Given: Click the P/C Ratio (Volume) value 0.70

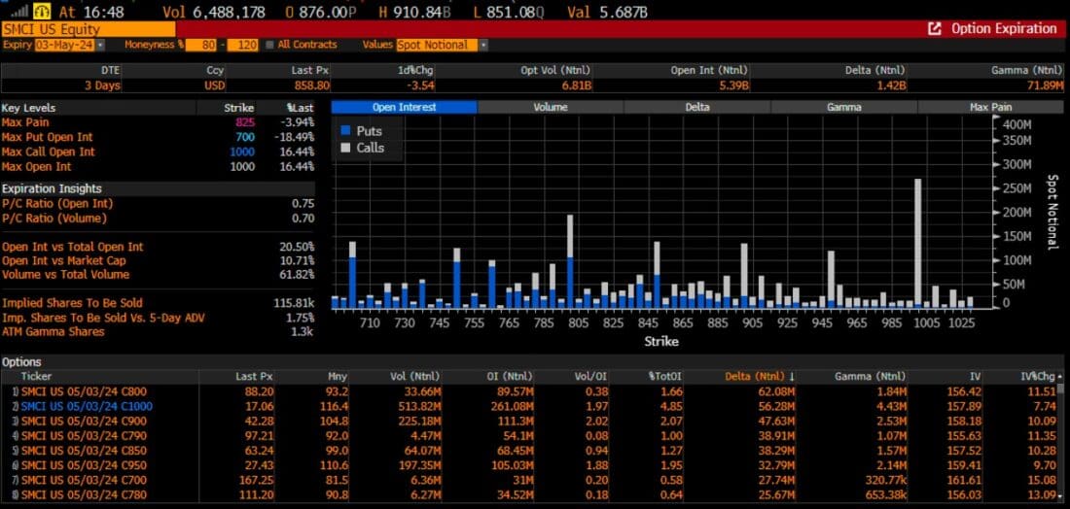Looking at the screenshot, I should (x=303, y=219).
